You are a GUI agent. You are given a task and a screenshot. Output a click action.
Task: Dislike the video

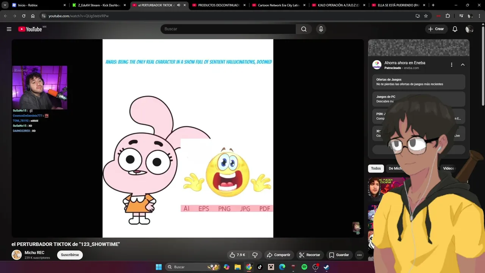click(255, 255)
